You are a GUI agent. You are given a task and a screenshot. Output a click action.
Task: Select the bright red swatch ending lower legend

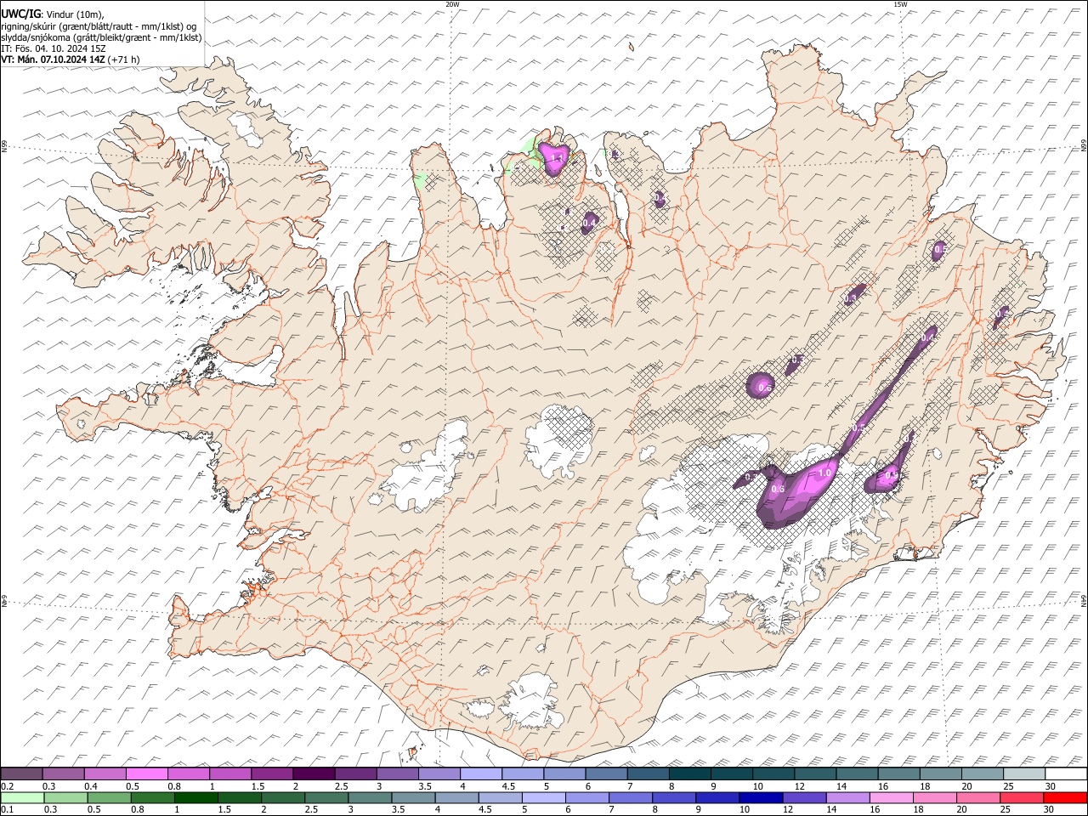click(1066, 797)
